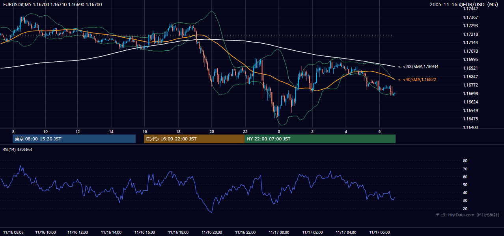Click hour tick 20 on price chart axis
The image size is (504, 236).
point(212,131)
